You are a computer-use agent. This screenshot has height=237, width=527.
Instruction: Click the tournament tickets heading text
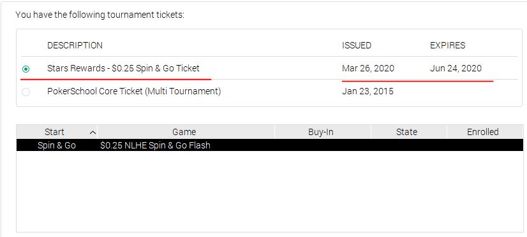coord(100,15)
